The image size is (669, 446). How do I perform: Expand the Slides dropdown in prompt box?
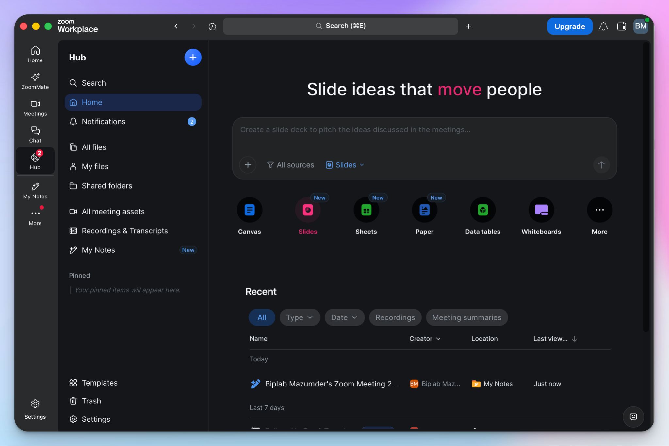point(345,165)
